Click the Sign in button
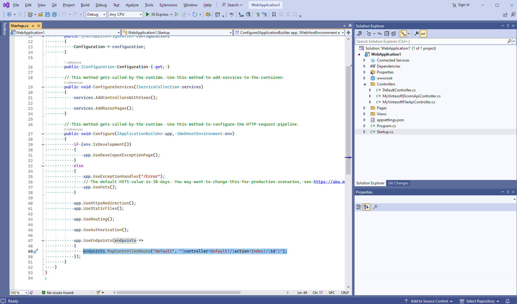517x304 pixels. tap(461, 5)
